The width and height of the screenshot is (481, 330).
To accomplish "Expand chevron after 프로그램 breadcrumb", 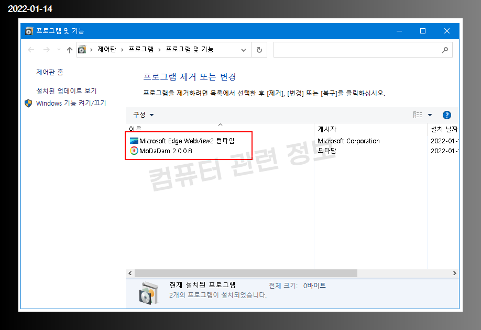I will coord(159,50).
